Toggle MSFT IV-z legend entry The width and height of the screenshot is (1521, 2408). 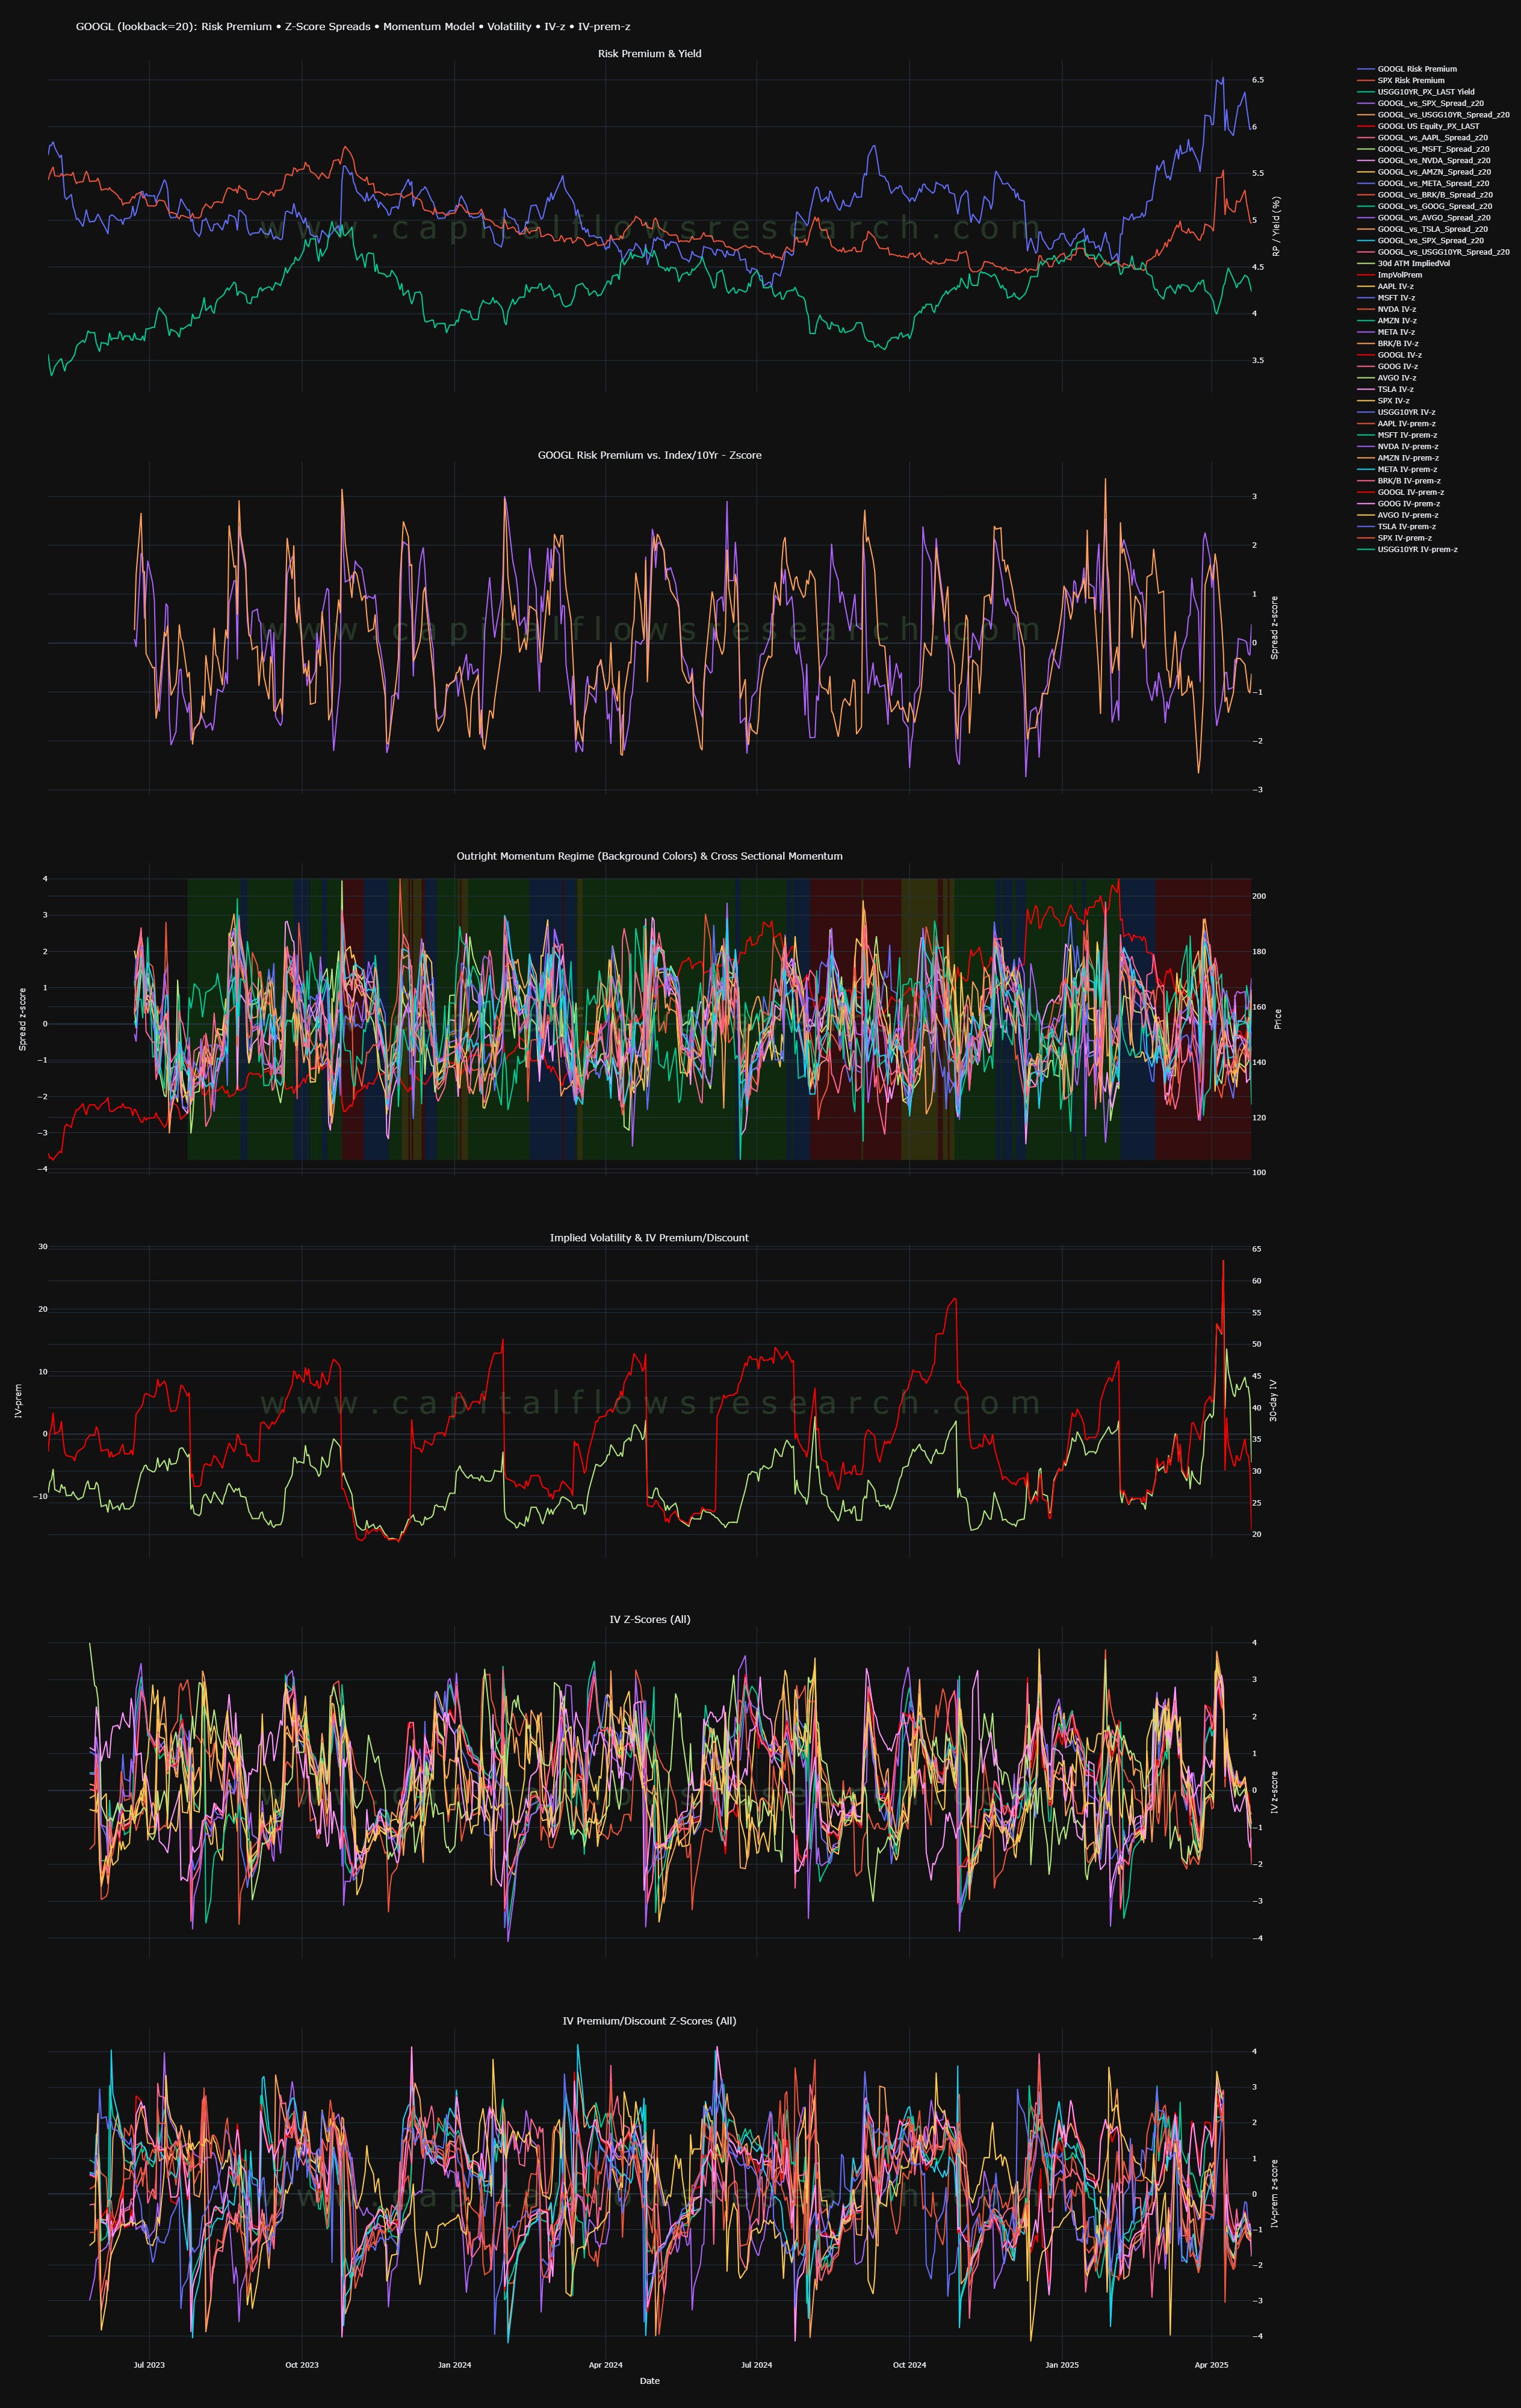click(x=1386, y=298)
